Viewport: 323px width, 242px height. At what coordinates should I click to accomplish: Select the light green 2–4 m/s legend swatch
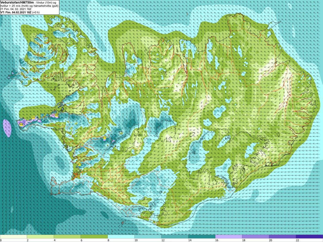pos(40,237)
